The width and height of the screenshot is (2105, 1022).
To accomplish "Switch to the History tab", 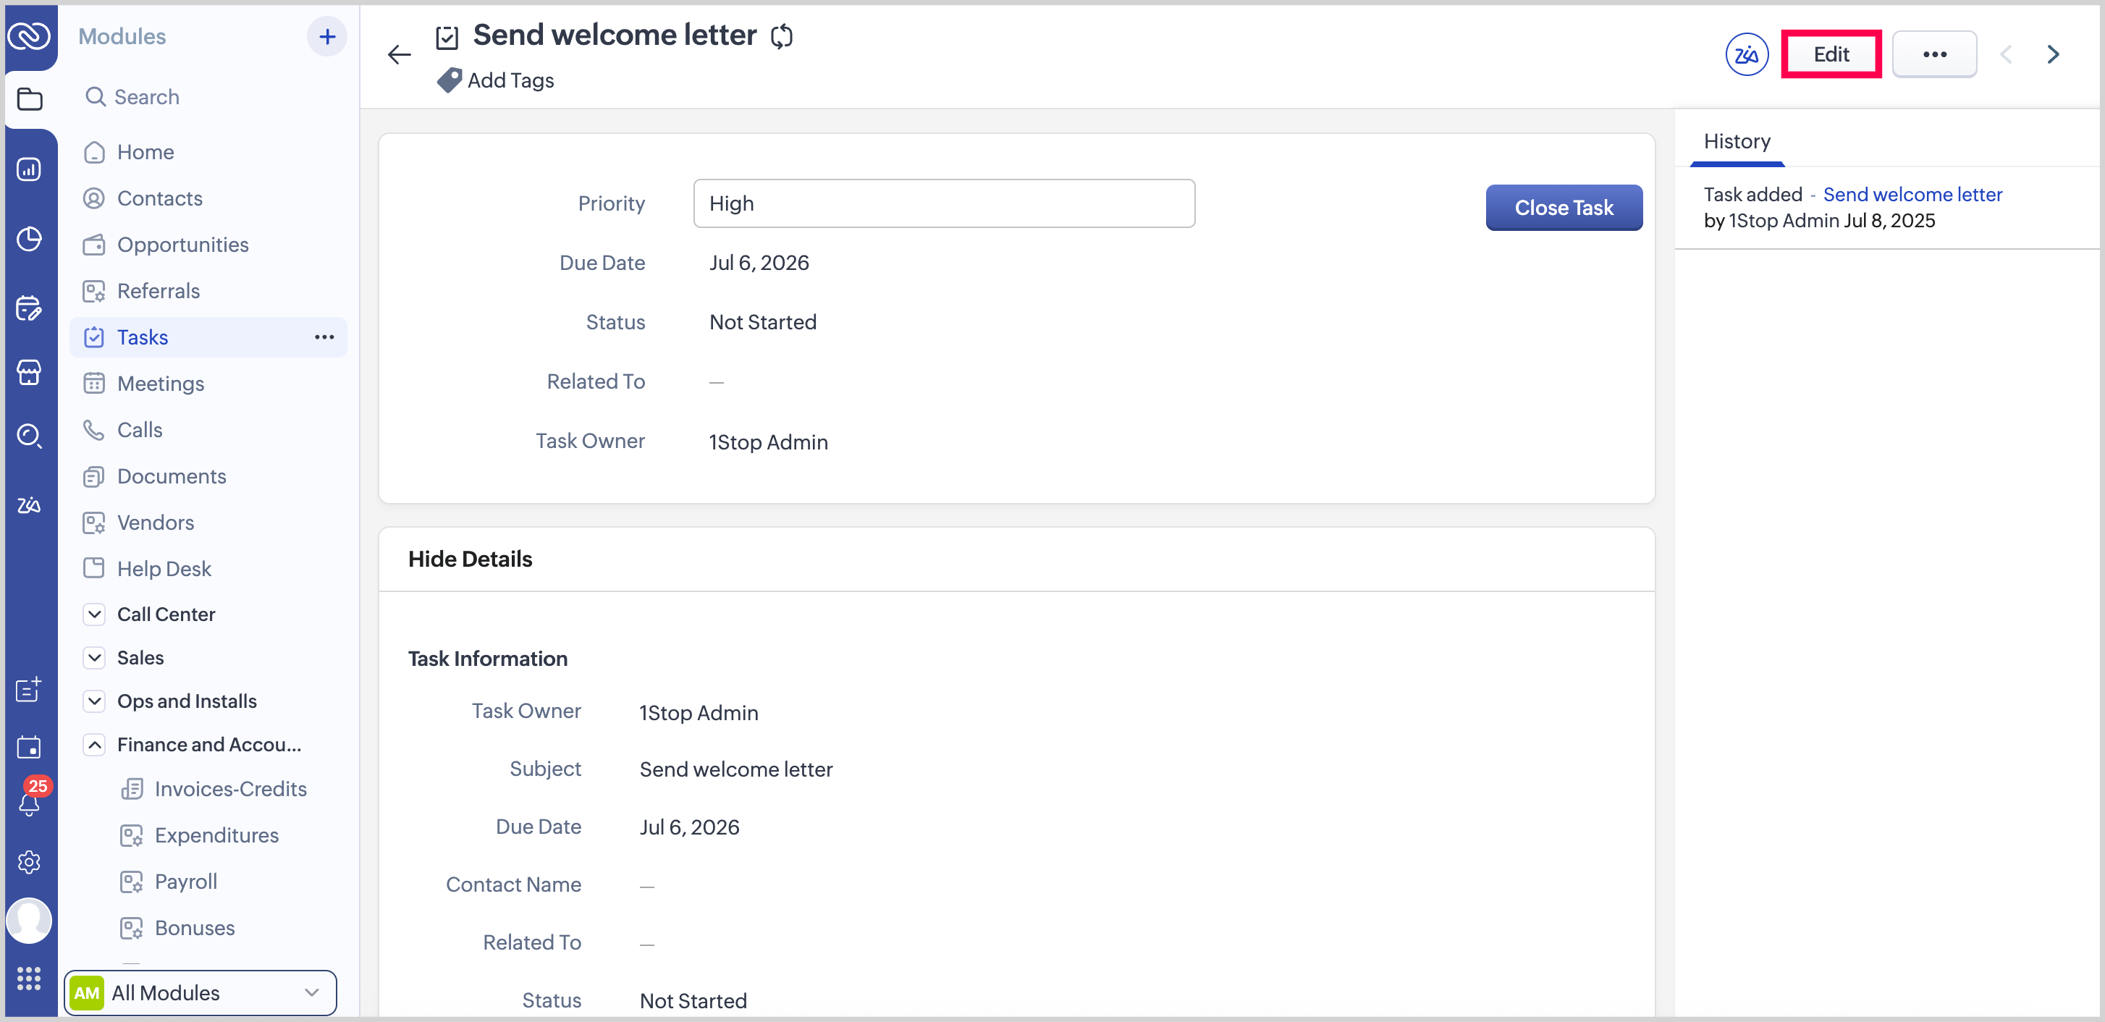I will (1737, 142).
